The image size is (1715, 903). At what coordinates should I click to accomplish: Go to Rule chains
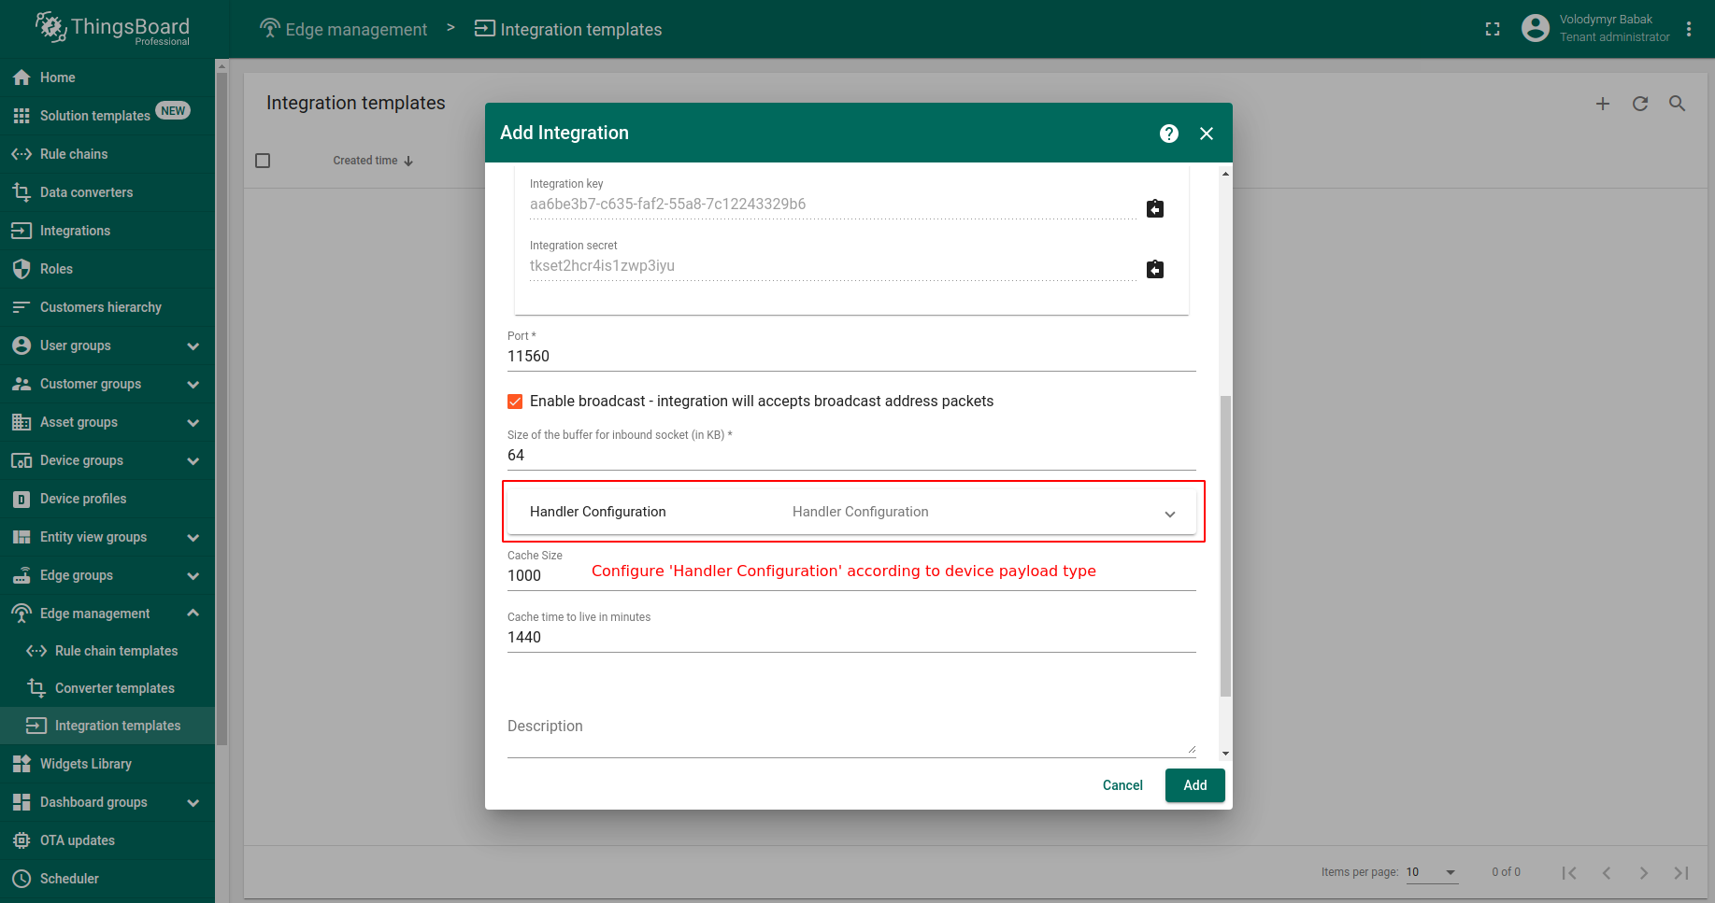click(x=107, y=154)
